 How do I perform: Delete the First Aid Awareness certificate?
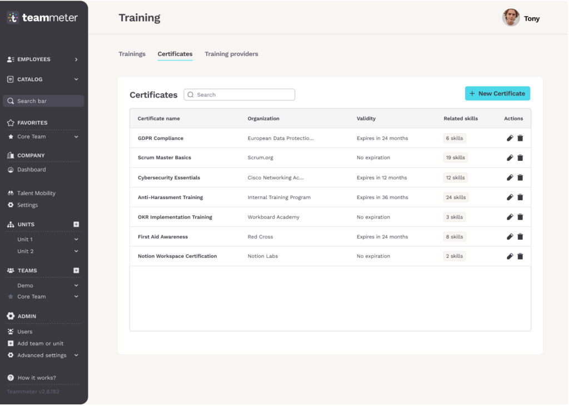[520, 237]
